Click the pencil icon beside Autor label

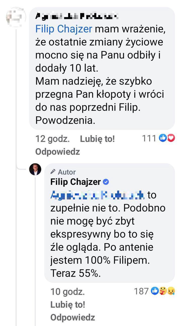tap(53, 172)
